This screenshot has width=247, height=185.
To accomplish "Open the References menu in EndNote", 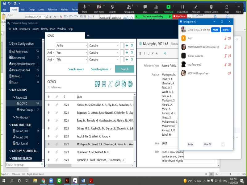I will (24, 29).
